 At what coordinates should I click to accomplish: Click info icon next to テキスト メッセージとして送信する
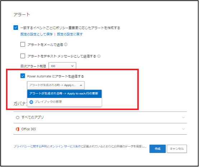[x=99, y=56]
